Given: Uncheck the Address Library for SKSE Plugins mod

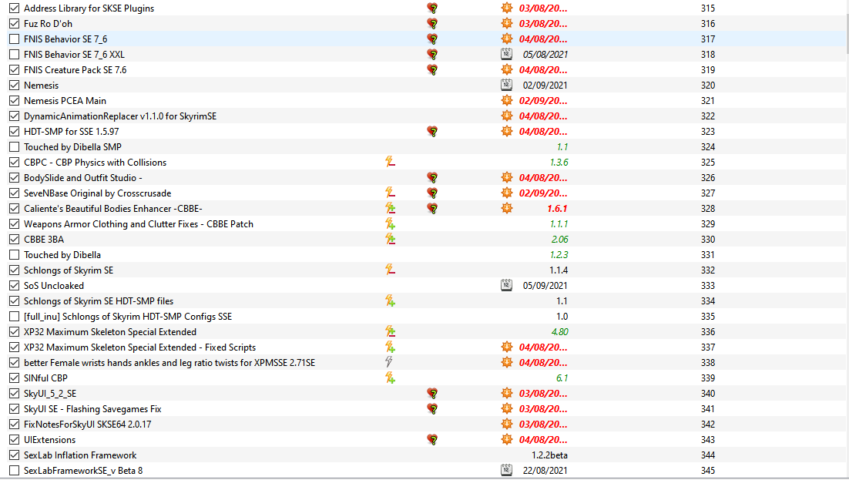Looking at the screenshot, I should point(15,8).
